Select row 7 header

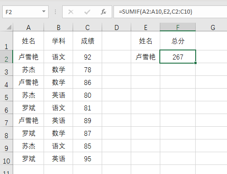point(6,120)
